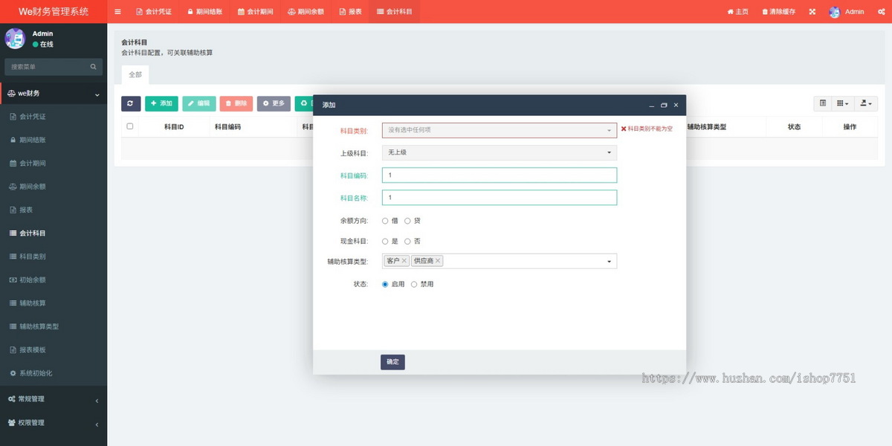
Task: Select 贷 for 余额方向
Action: (407, 221)
